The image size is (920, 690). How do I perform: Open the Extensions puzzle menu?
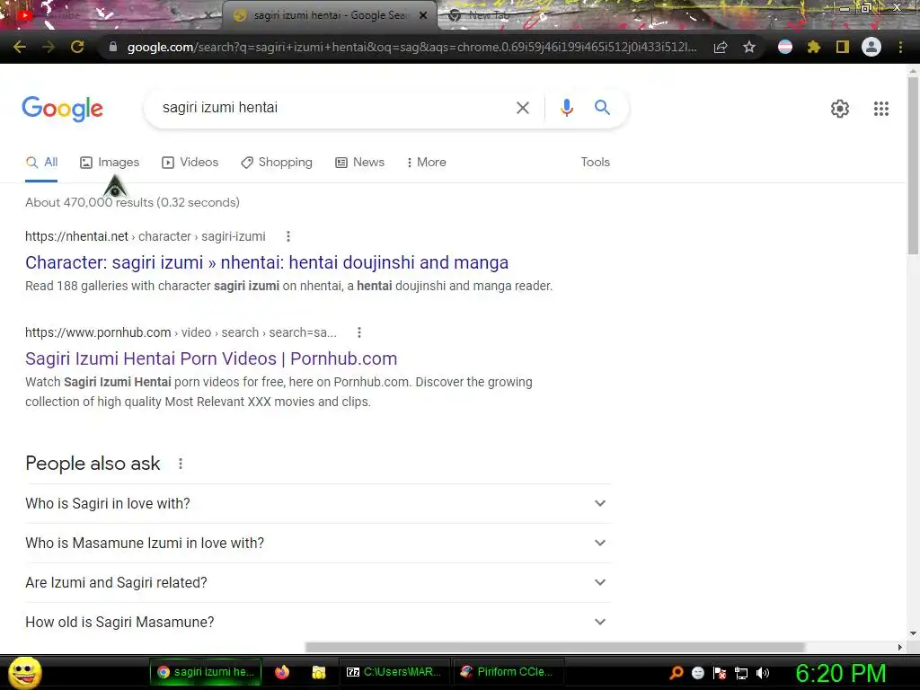click(x=814, y=47)
